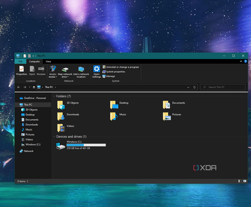
Task: Select Network in the navigation pane
Action: click(26, 151)
